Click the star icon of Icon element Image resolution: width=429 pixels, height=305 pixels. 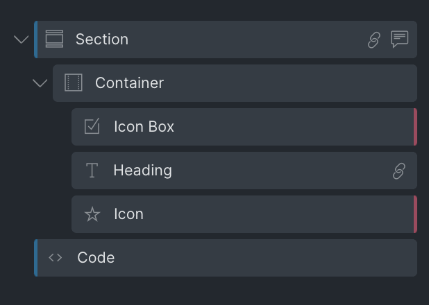tap(92, 214)
